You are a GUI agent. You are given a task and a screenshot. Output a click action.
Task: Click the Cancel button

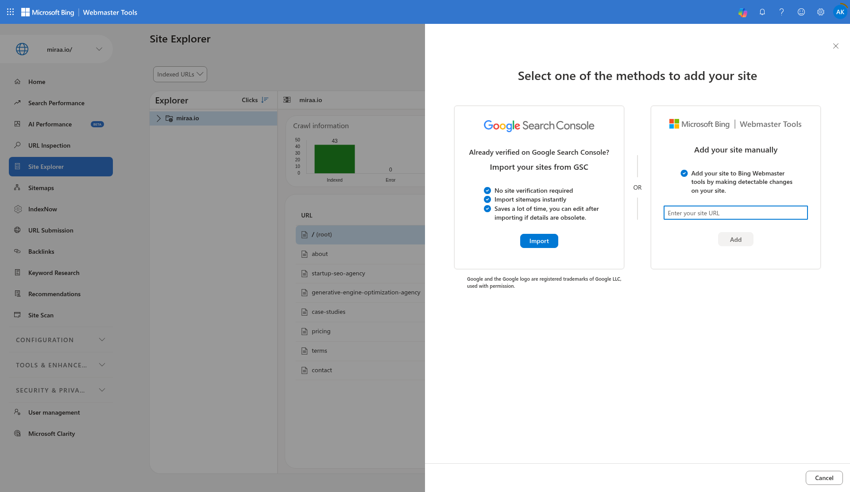click(x=824, y=478)
